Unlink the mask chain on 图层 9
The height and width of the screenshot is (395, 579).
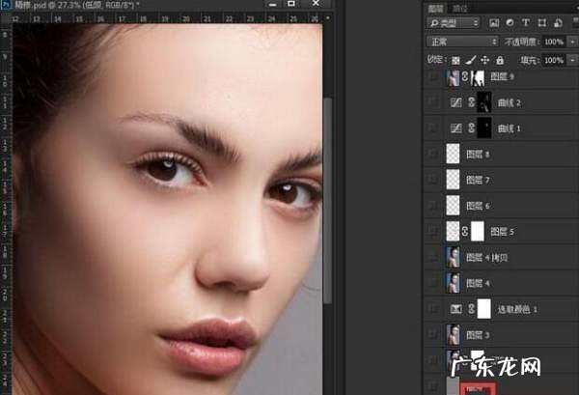coord(465,77)
